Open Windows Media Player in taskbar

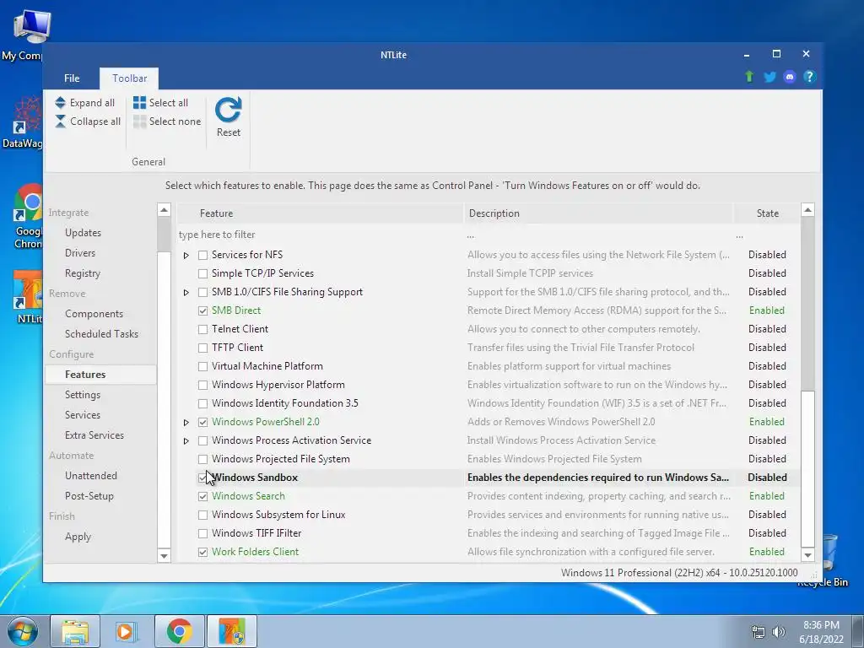point(127,631)
